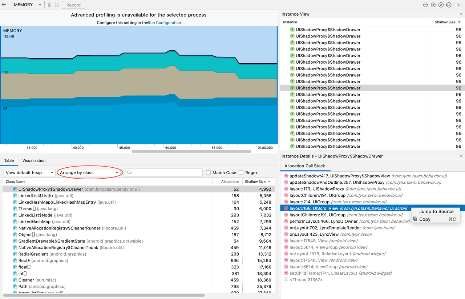
Task: Zoom out the timeline with minus icon
Action: [x=425, y=5]
